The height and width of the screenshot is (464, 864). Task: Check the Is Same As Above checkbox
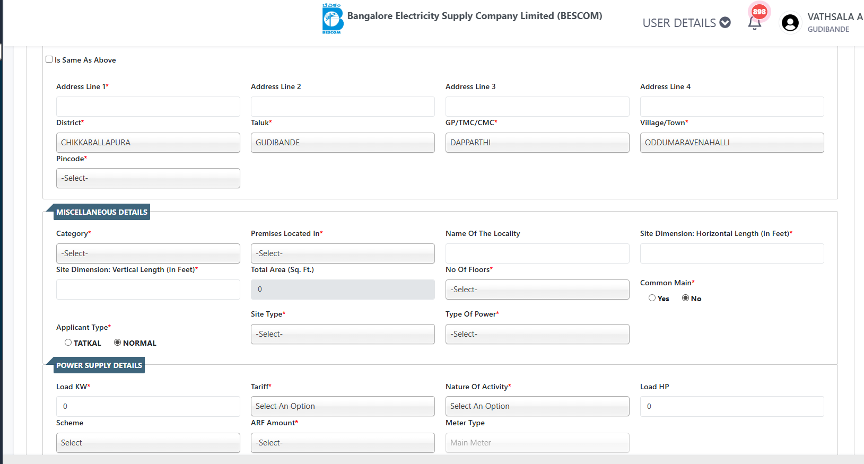(49, 59)
